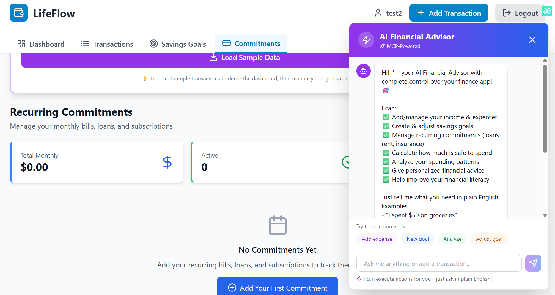Screen dimensions: 555x295
Task: Open the Transactions tab
Action: coord(107,44)
